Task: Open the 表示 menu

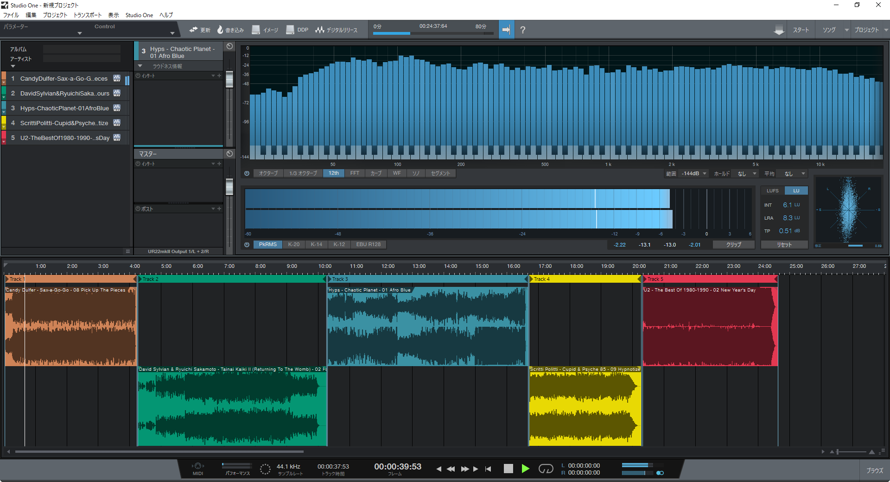Action: [x=114, y=15]
